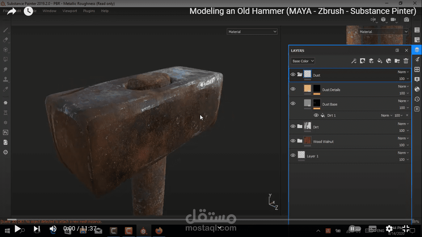The image size is (422, 237).
Task: Open the Shelf grid dock icon
Action: coord(417,69)
